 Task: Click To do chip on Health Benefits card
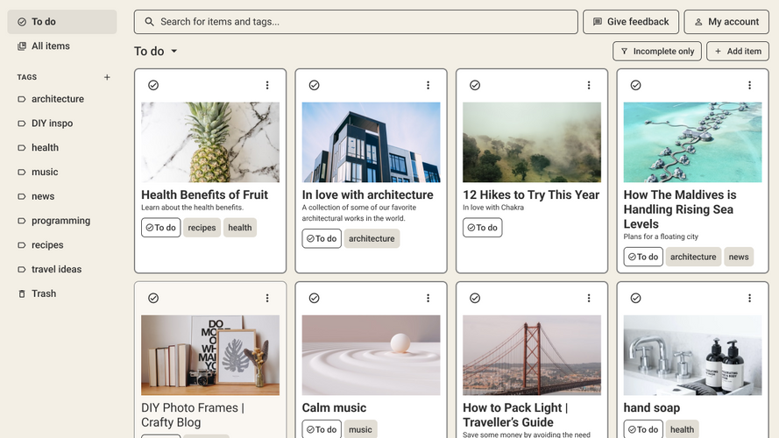[161, 228]
